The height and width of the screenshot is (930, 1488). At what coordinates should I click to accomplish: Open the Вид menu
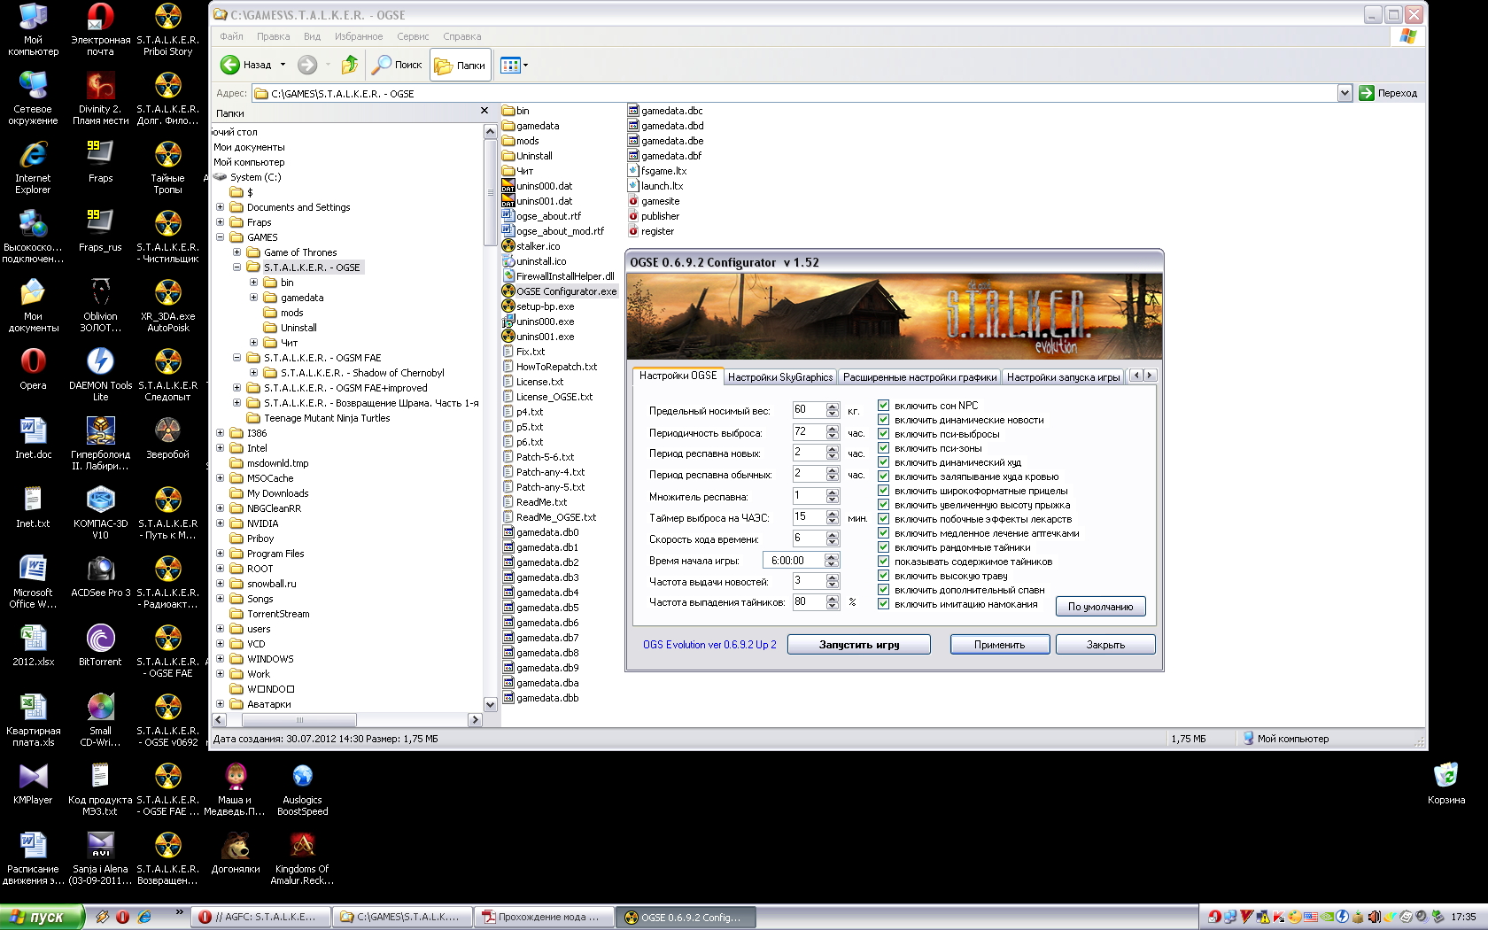pos(312,36)
